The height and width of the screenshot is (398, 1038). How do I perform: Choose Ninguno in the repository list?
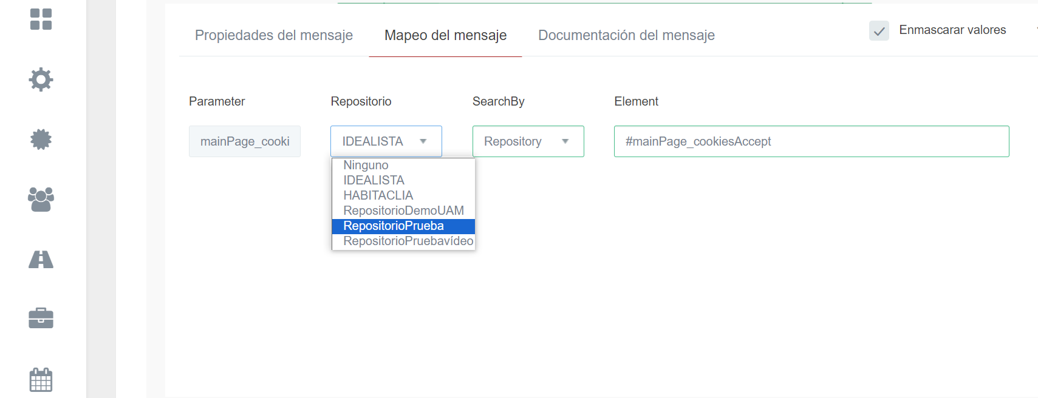366,165
